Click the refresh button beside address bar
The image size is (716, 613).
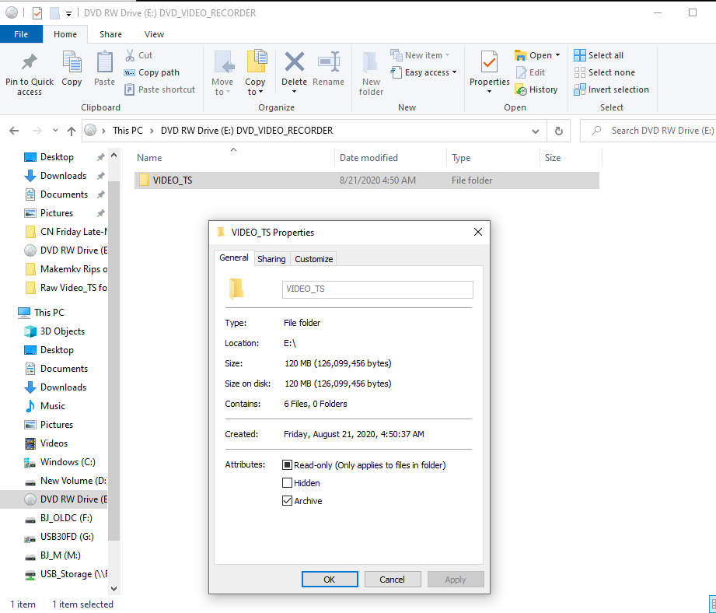pos(558,131)
